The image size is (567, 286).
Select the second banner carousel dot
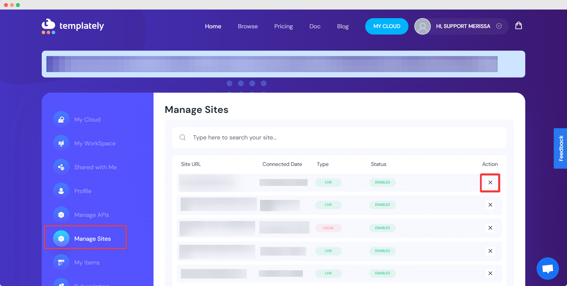pos(241,83)
